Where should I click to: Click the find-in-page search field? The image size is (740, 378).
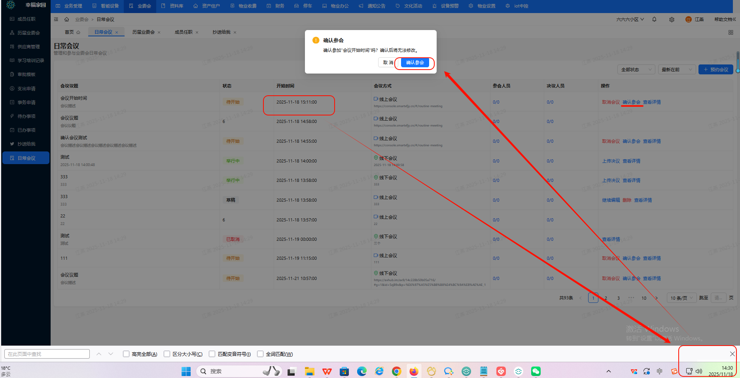(x=47, y=354)
